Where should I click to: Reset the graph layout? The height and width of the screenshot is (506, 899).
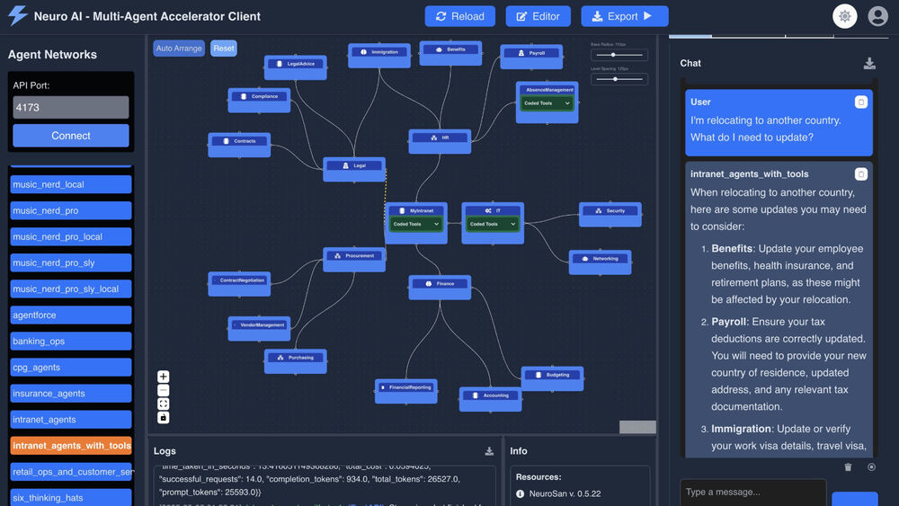[x=224, y=49]
